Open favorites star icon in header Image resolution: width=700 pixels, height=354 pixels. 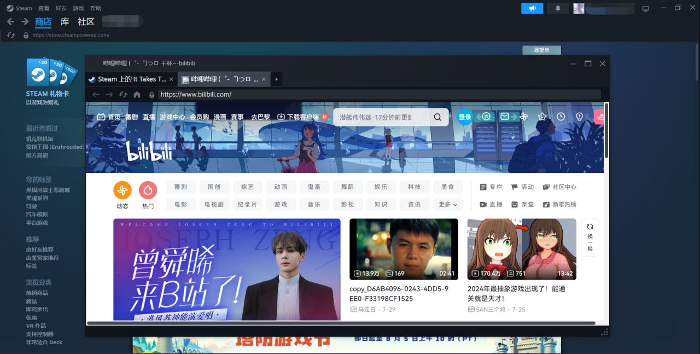pos(542,117)
